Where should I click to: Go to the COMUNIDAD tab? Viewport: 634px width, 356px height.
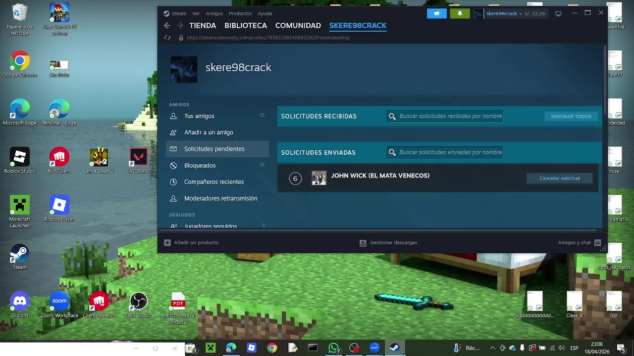(x=298, y=26)
